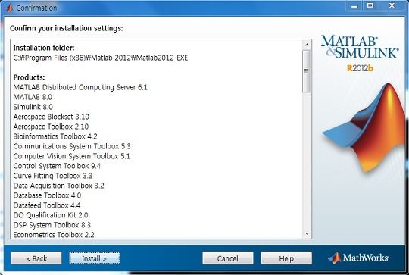Select Aerospace Toolbox 2.10
The width and height of the screenshot is (409, 275).
(51, 127)
